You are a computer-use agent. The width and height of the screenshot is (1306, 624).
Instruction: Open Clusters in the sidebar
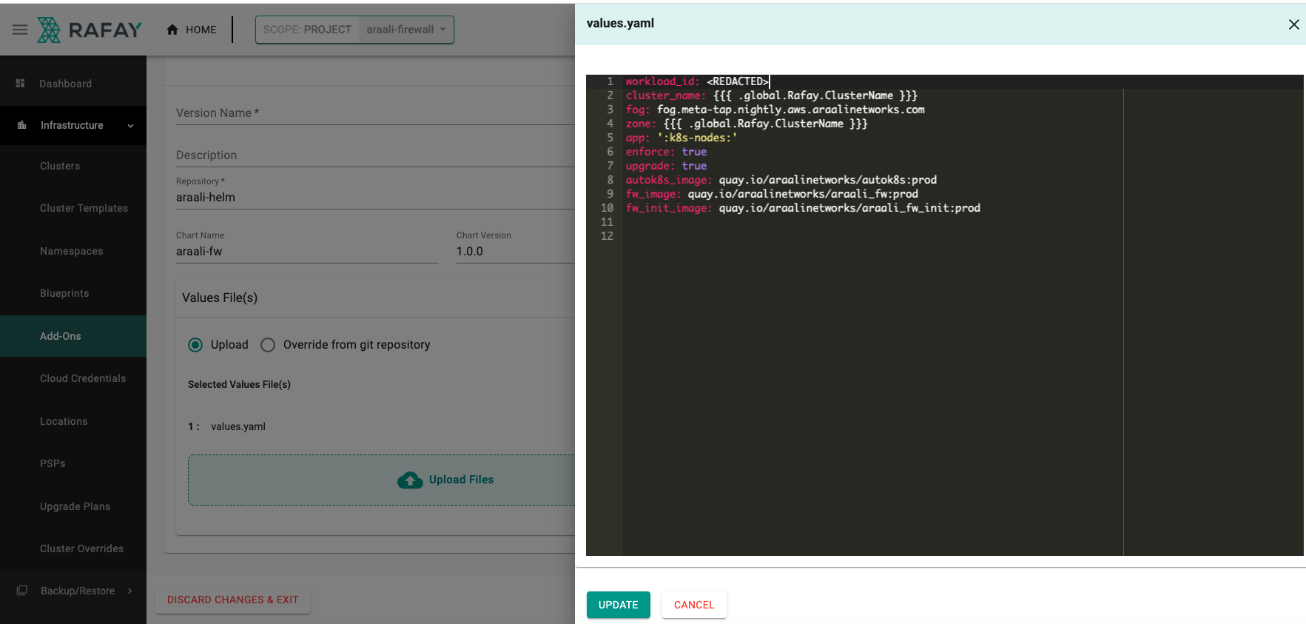[x=60, y=166]
